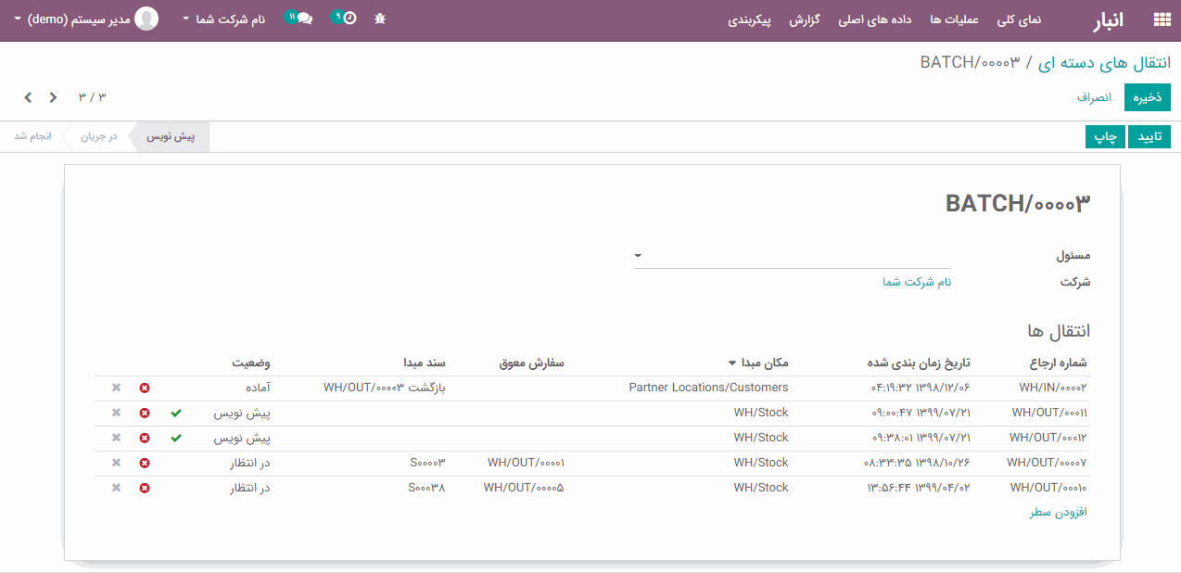Open the مسئول dropdown field
Viewport: 1181px width, 573px height.
pos(793,256)
